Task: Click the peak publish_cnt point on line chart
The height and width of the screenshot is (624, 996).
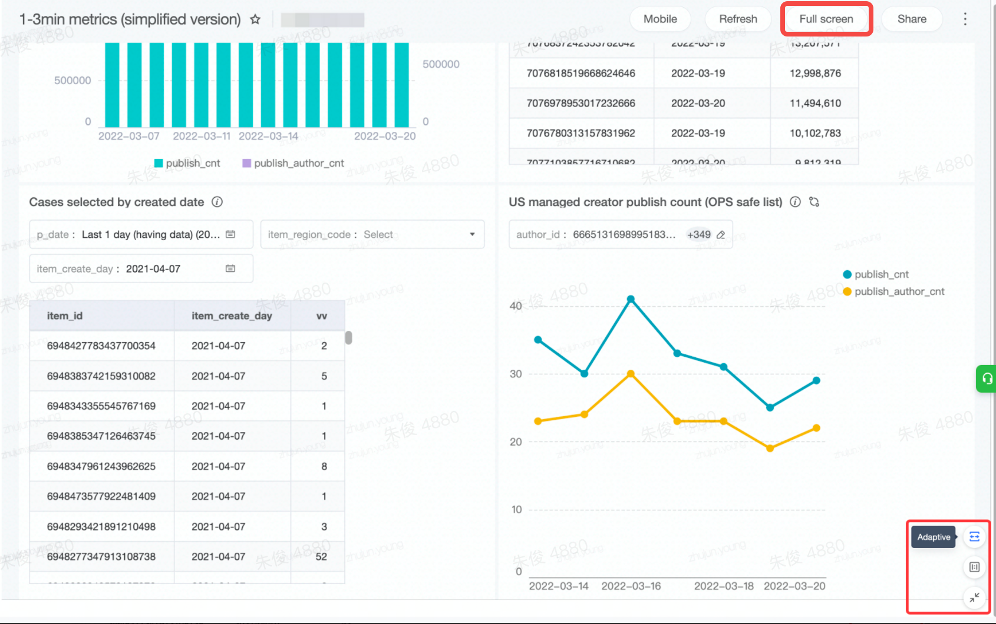Action: click(x=631, y=299)
